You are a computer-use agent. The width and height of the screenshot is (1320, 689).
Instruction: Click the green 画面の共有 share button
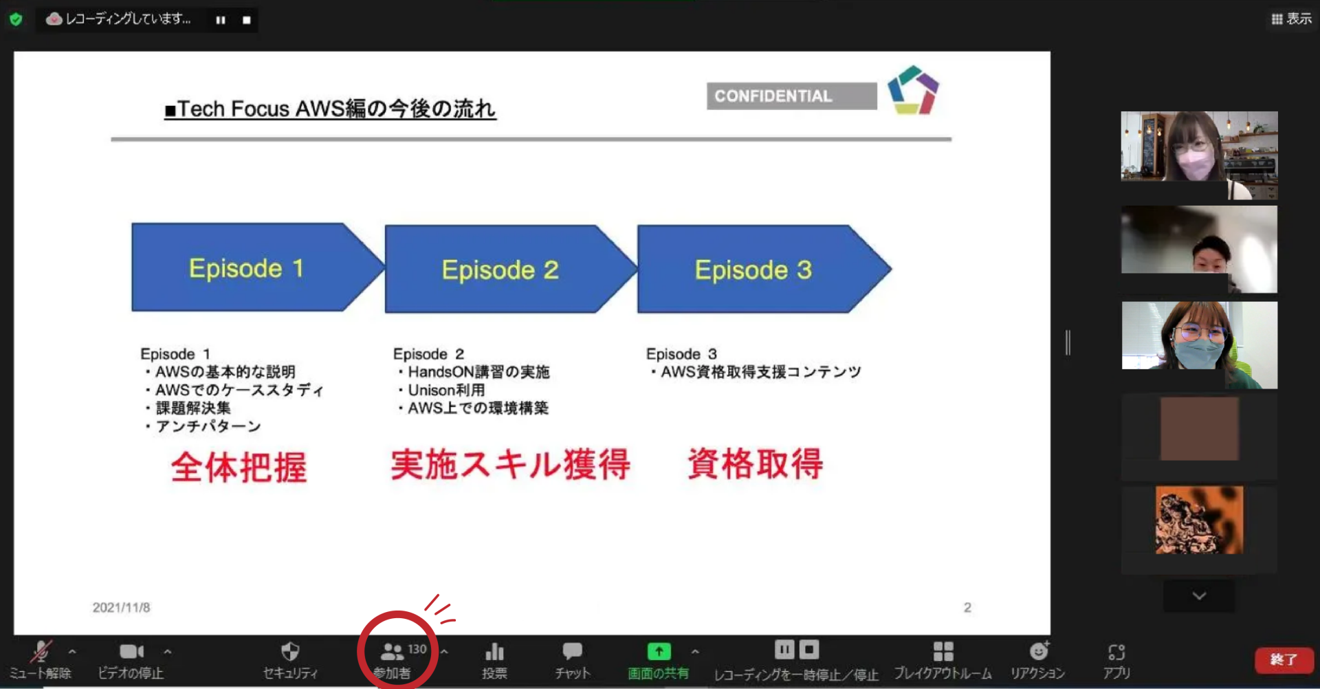tap(659, 660)
